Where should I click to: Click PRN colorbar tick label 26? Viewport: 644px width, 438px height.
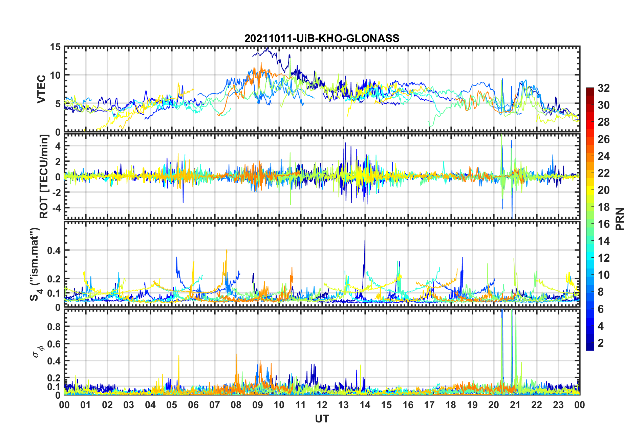603,139
